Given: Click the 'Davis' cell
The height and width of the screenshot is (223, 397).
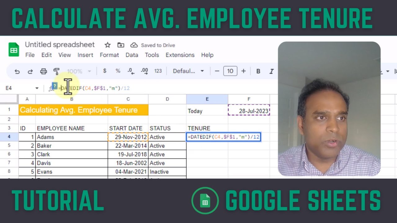Looking at the screenshot, I should click(72, 163).
